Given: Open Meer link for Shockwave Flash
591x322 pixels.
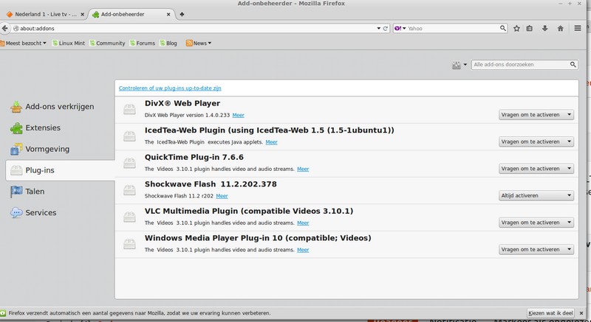Looking at the screenshot, I should pyautogui.click(x=222, y=196).
